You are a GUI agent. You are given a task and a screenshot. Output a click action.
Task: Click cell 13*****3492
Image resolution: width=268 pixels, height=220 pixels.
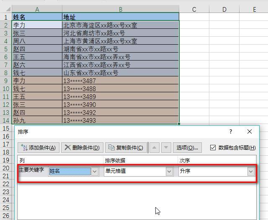pos(121,112)
